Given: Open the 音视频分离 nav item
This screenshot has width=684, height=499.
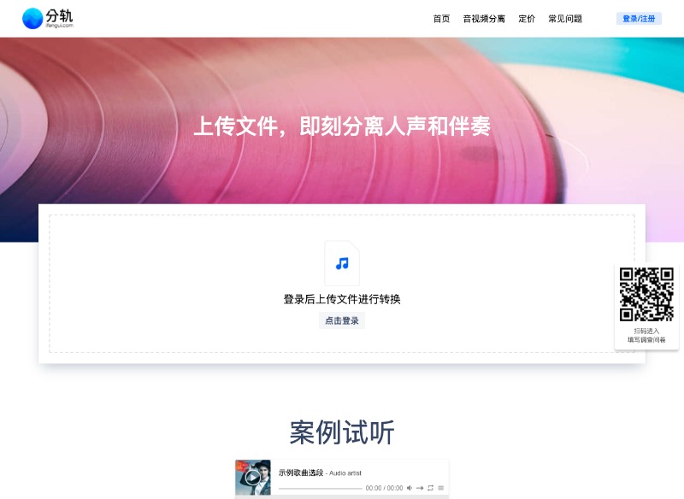Looking at the screenshot, I should point(484,19).
